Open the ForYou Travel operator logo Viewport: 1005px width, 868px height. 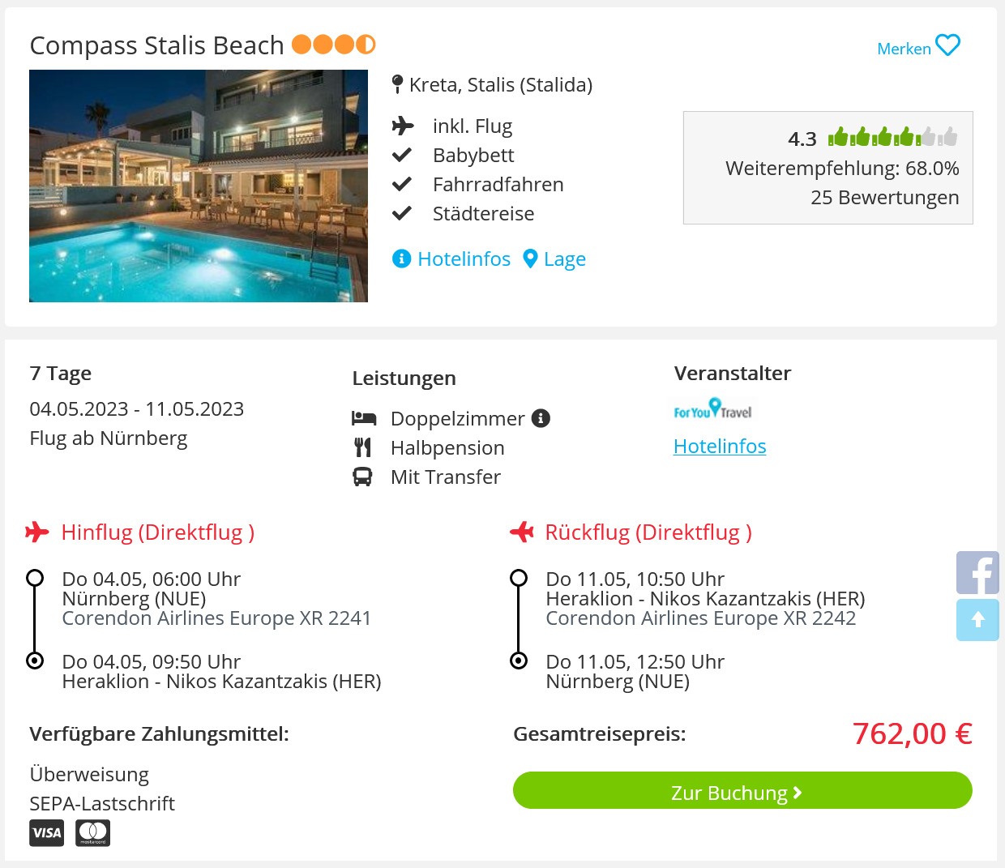(712, 408)
